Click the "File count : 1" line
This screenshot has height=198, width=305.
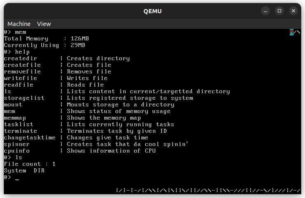30,164
